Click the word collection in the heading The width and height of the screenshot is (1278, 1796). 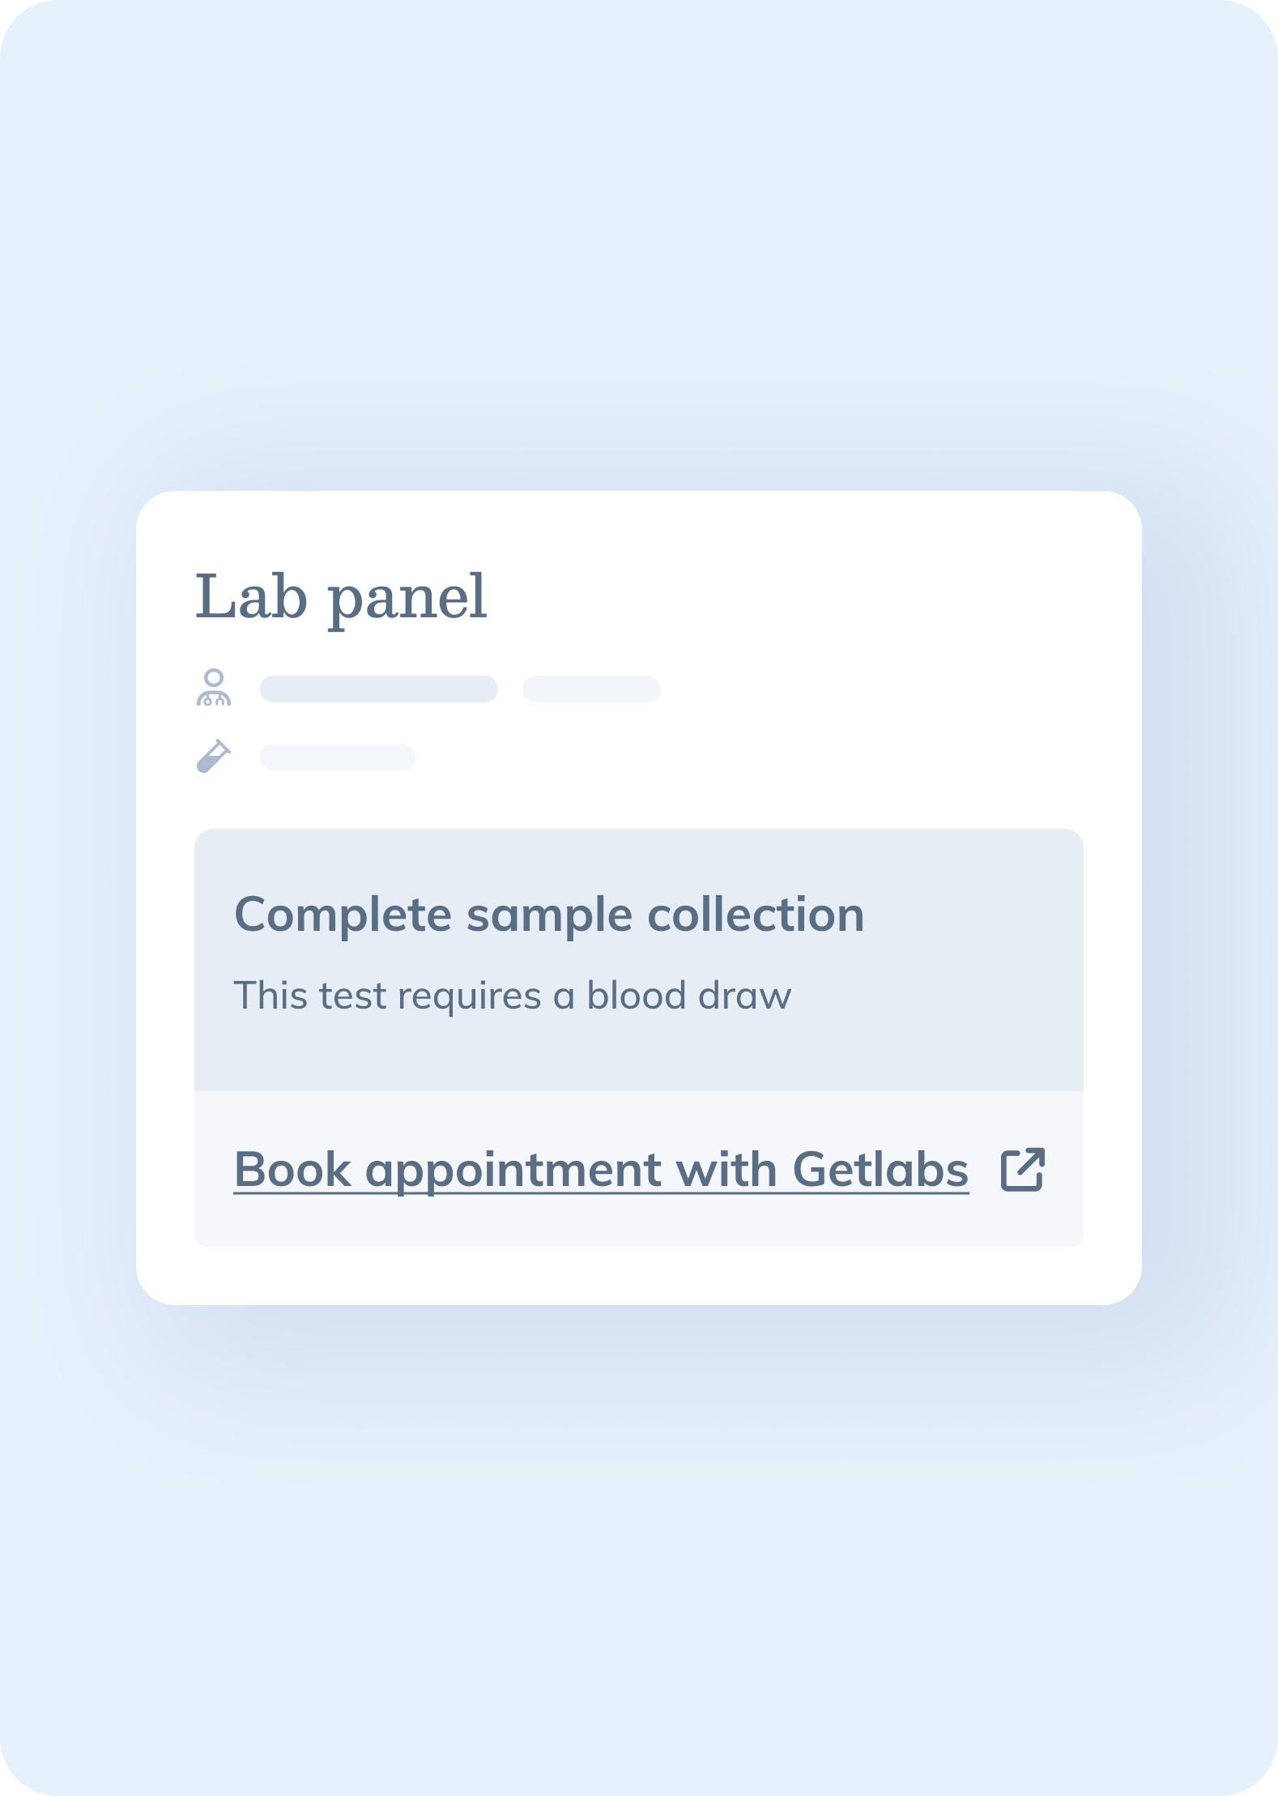(x=756, y=914)
